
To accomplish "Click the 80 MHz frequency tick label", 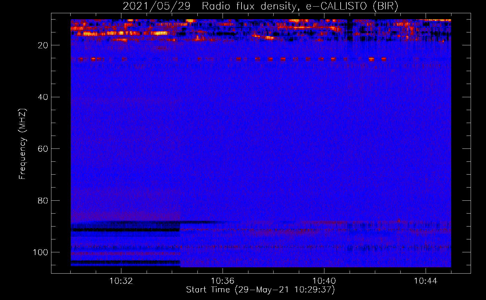I will tap(43, 200).
